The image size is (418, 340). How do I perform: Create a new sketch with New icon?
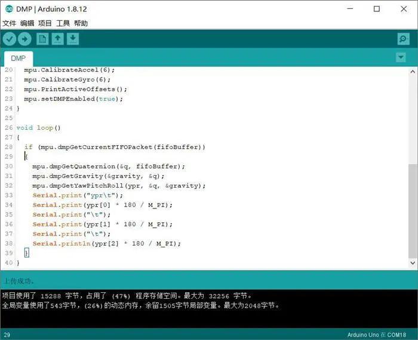[x=42, y=39]
